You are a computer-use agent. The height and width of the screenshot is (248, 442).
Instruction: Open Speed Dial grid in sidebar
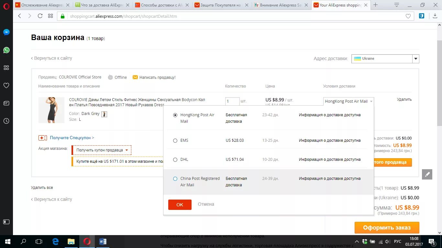[6, 68]
